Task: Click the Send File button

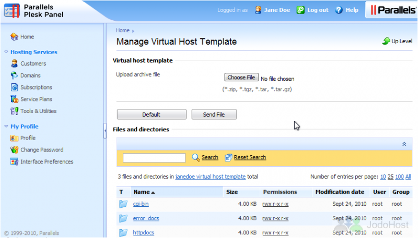Action: point(214,115)
